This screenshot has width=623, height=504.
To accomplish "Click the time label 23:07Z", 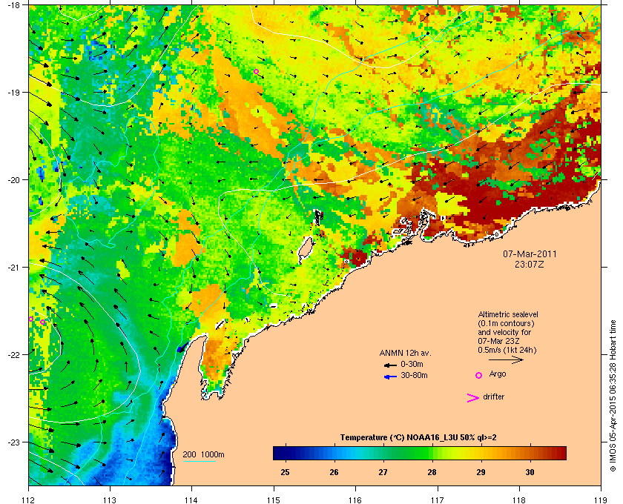I will 530,264.
